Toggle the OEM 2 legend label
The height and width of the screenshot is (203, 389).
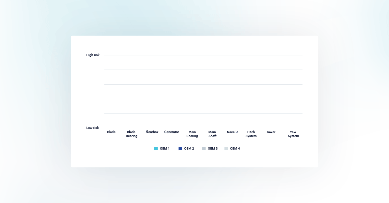coord(189,149)
